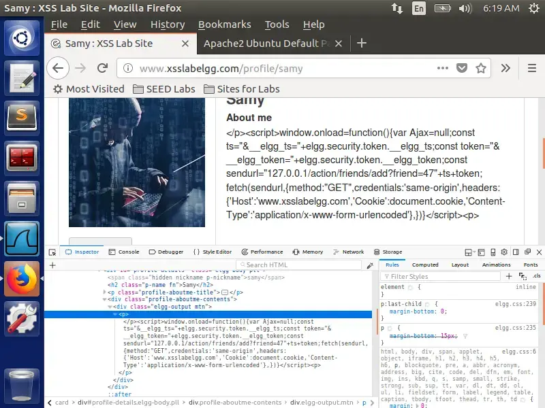Select the span hidden nickname node

tap(196, 277)
